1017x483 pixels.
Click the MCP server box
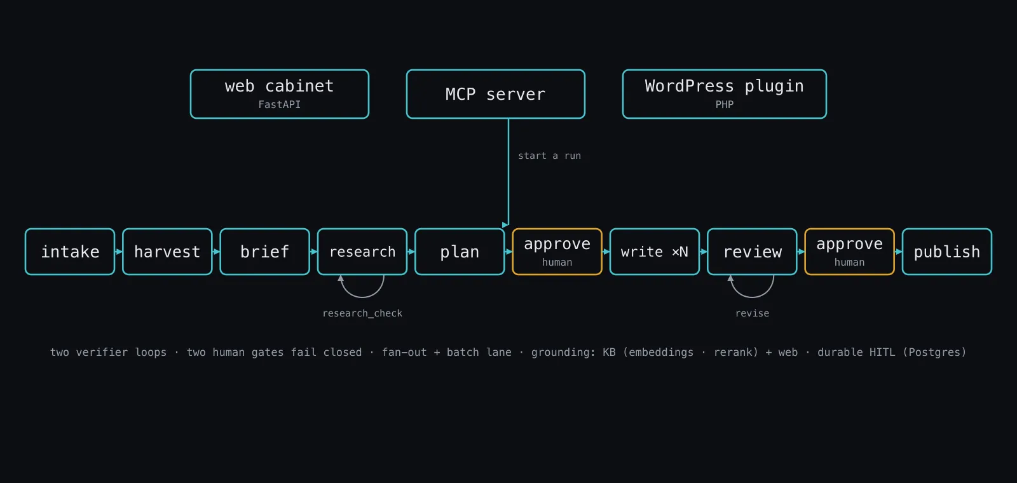[x=496, y=94]
